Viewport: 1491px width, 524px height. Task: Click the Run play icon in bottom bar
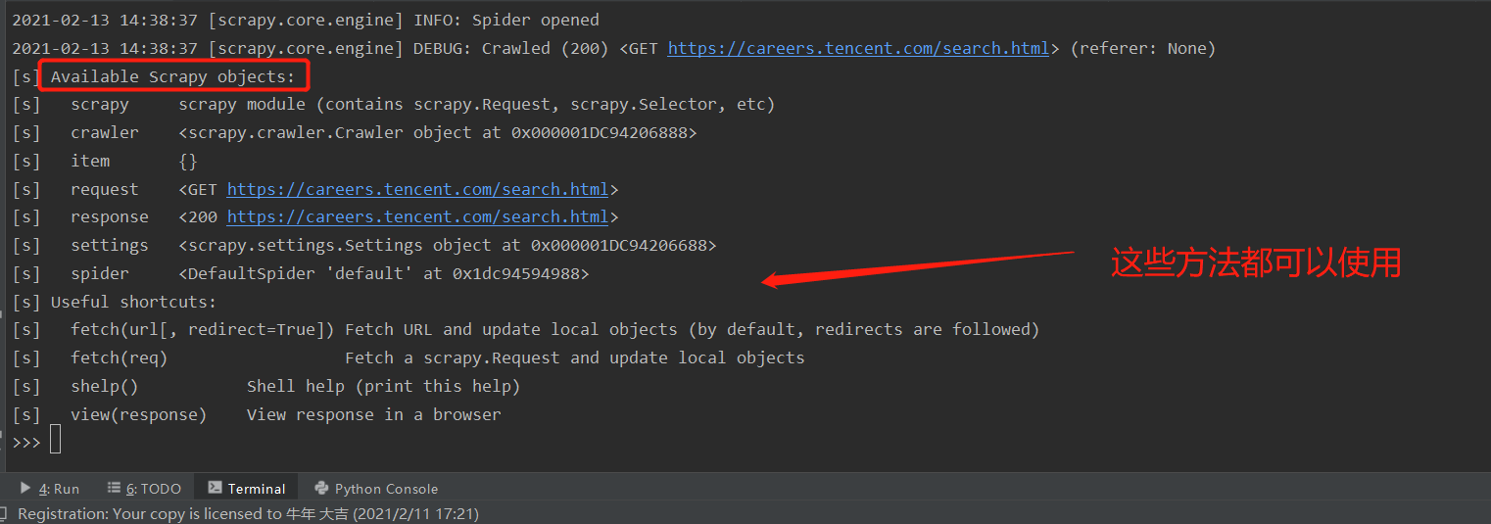[25, 488]
